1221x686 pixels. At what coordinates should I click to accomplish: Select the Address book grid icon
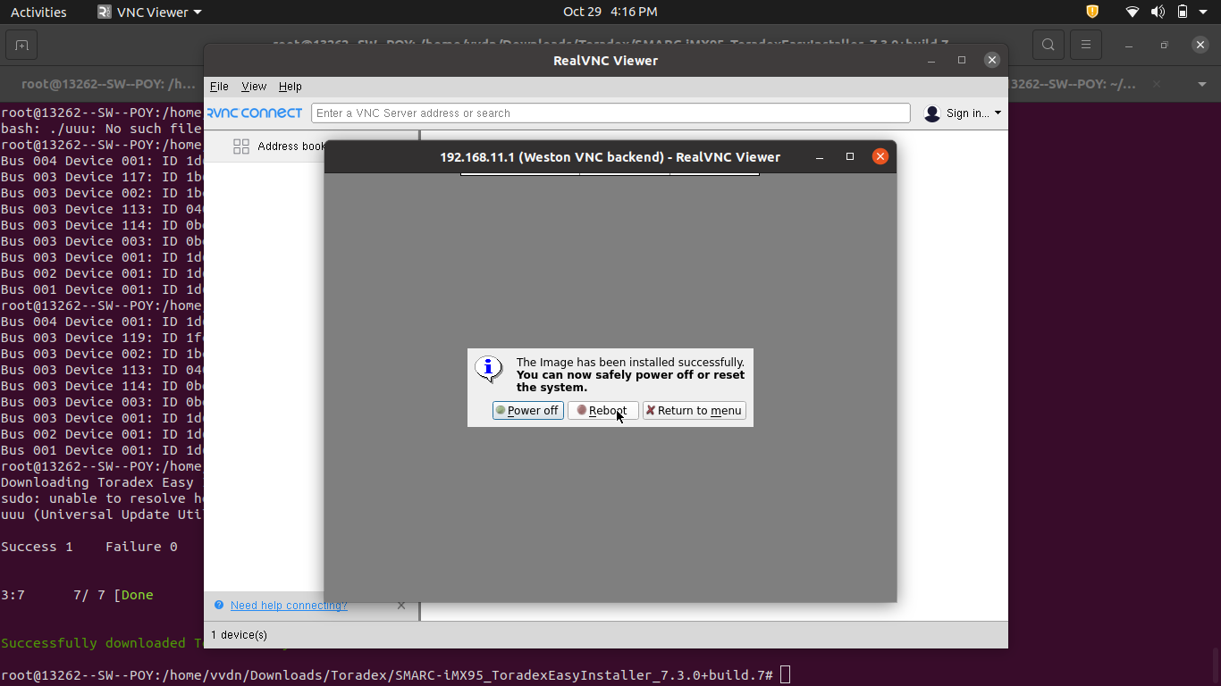(x=241, y=146)
